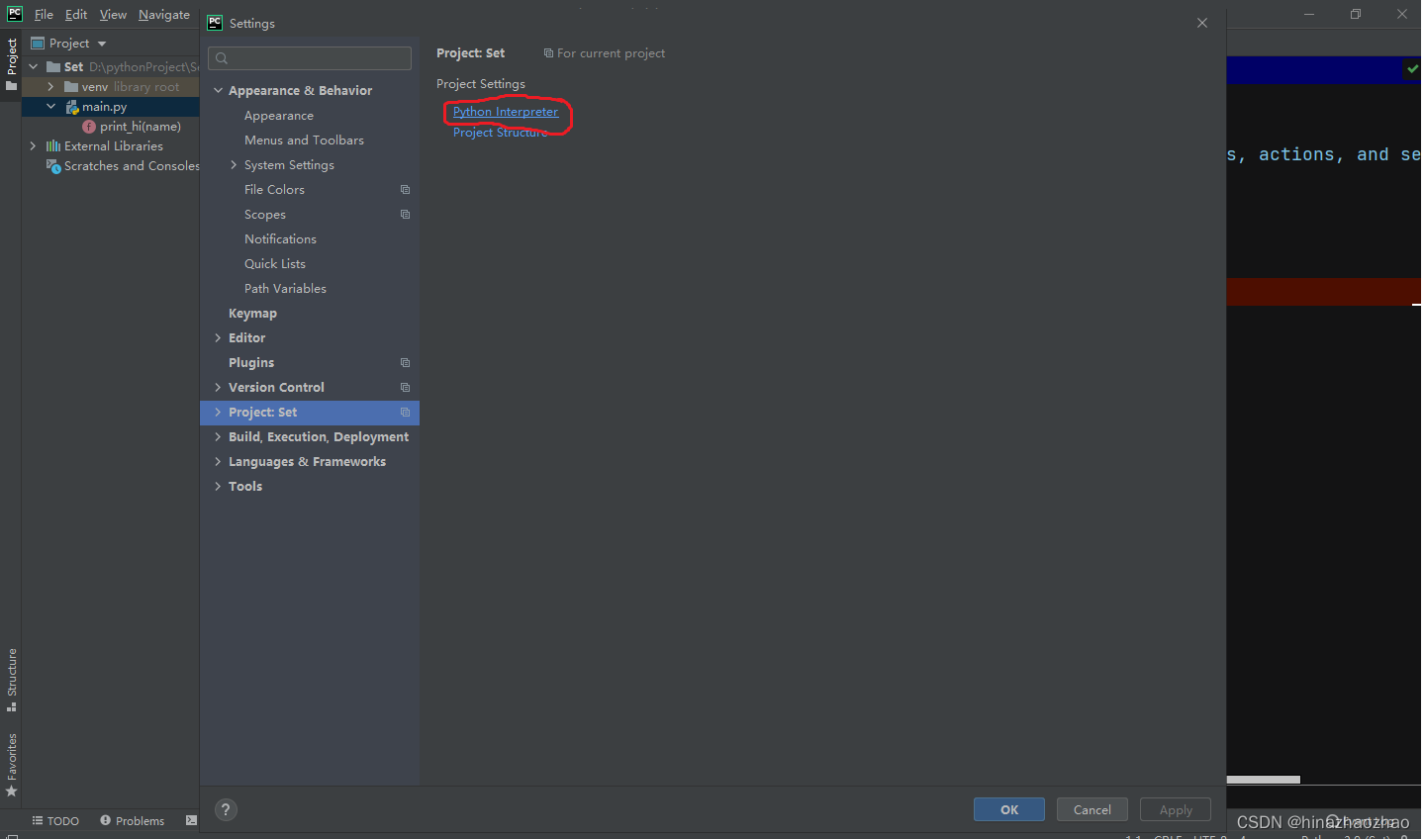Click the editor horizontal scrollbar thumb
The height and width of the screenshot is (839, 1425).
point(1264,780)
